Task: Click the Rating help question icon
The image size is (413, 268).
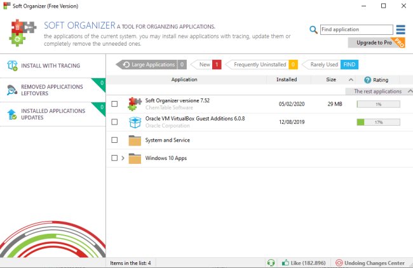Action: 367,80
